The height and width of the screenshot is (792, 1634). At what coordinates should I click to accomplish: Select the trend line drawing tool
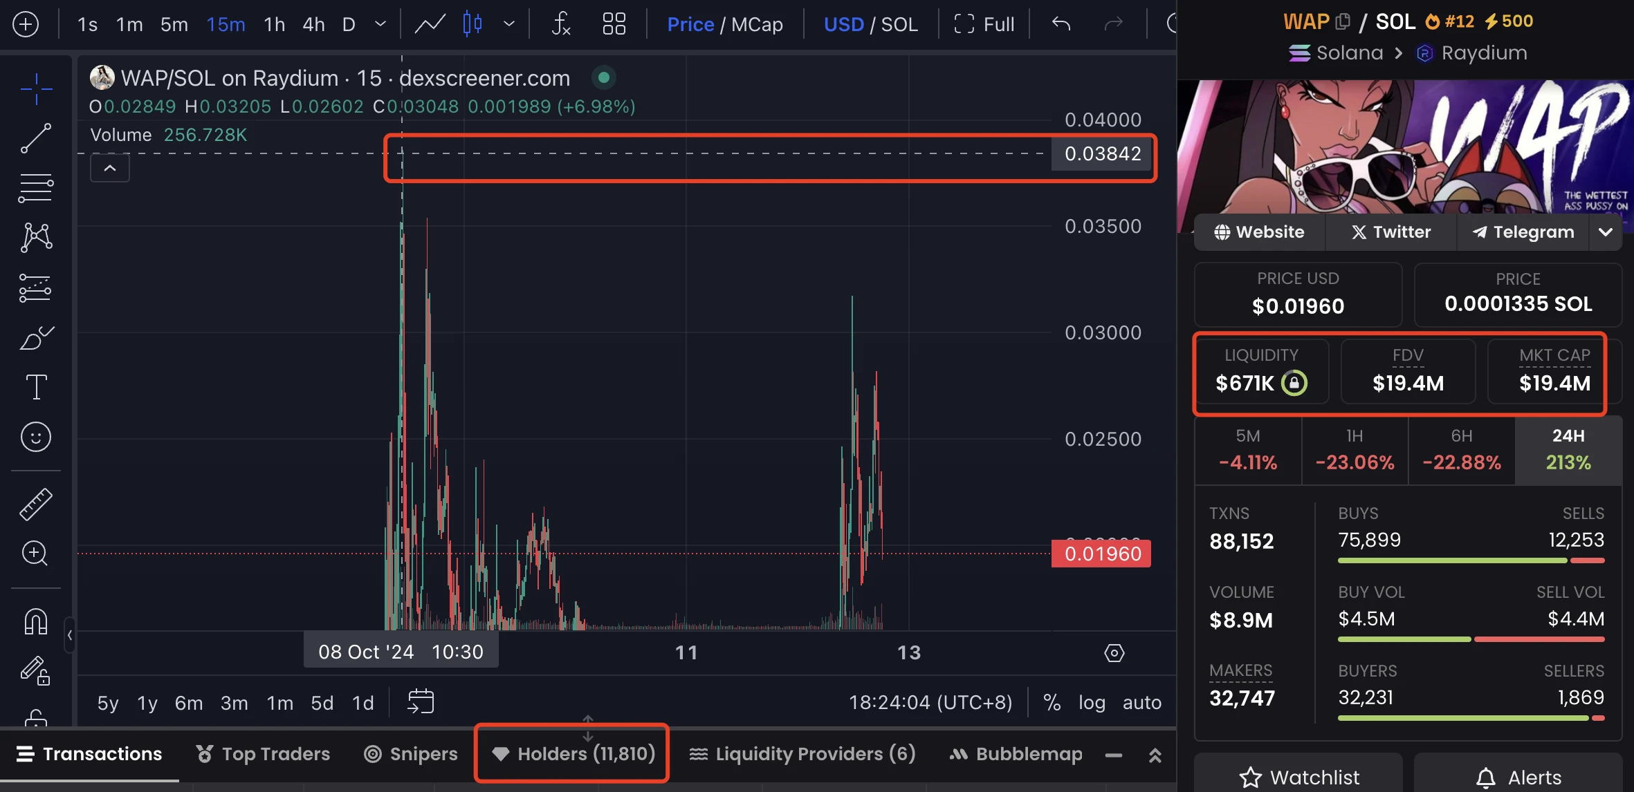pyautogui.click(x=35, y=138)
